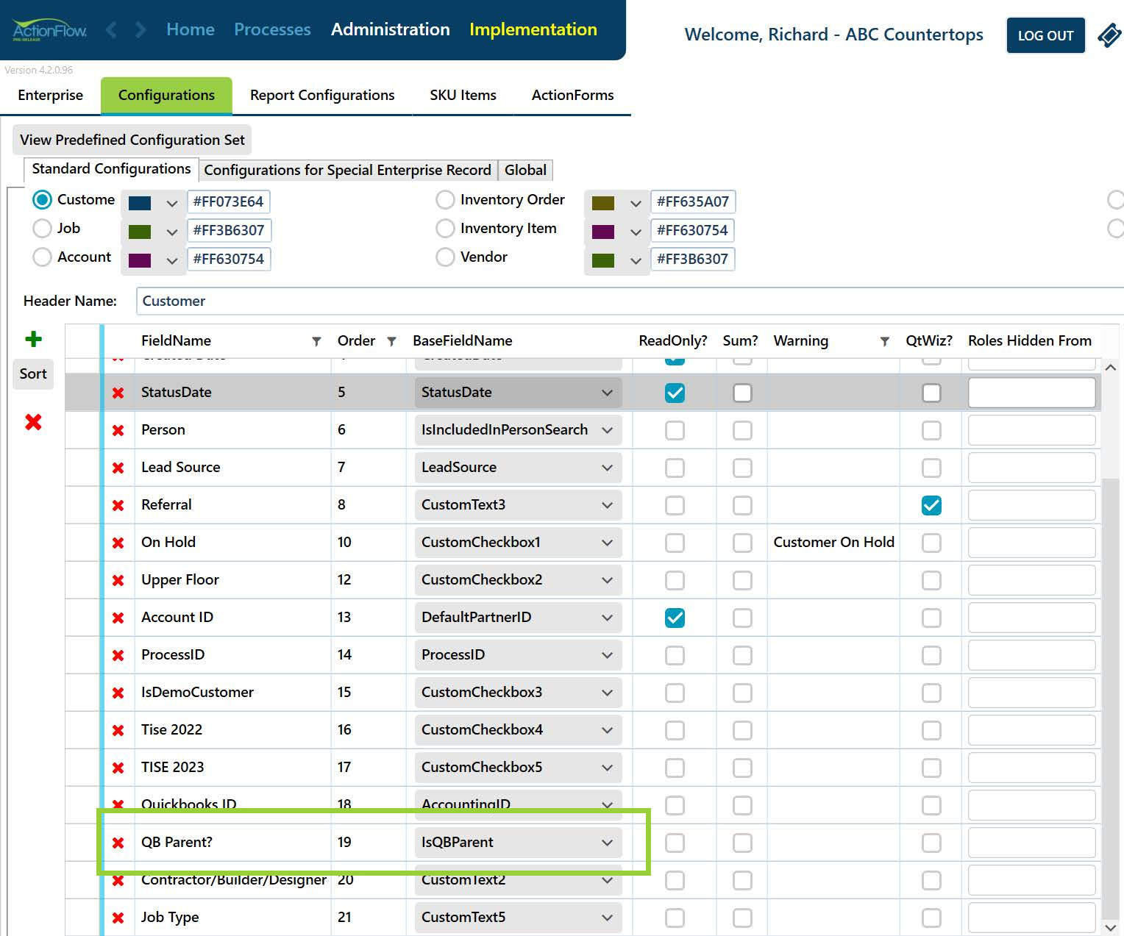Click the green plus add-field icon
Image resolution: width=1124 pixels, height=936 pixels.
(33, 339)
